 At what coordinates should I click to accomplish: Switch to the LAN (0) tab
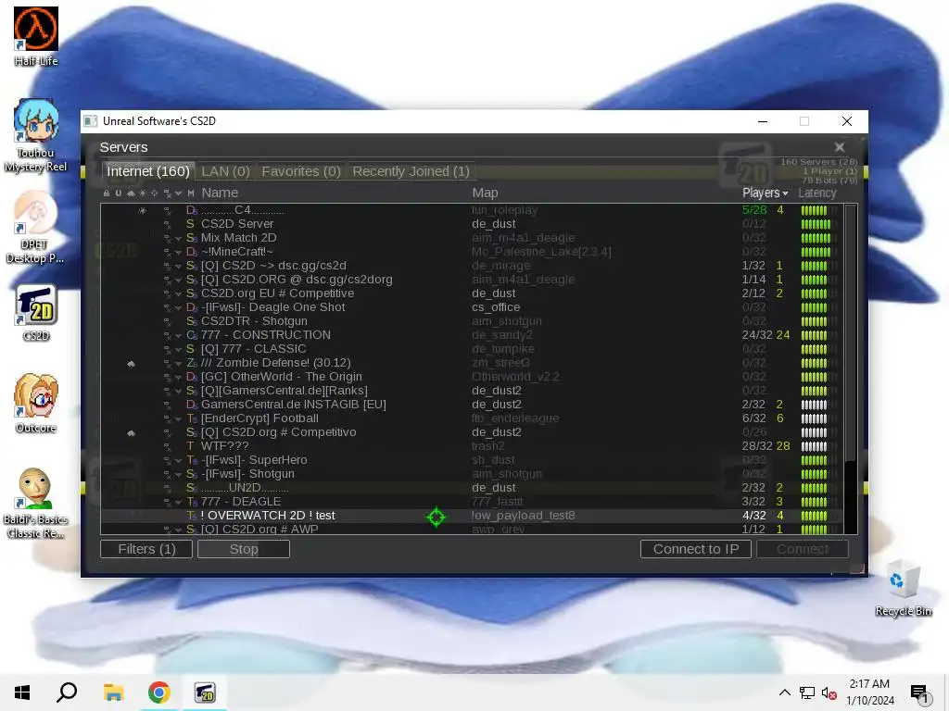click(225, 171)
